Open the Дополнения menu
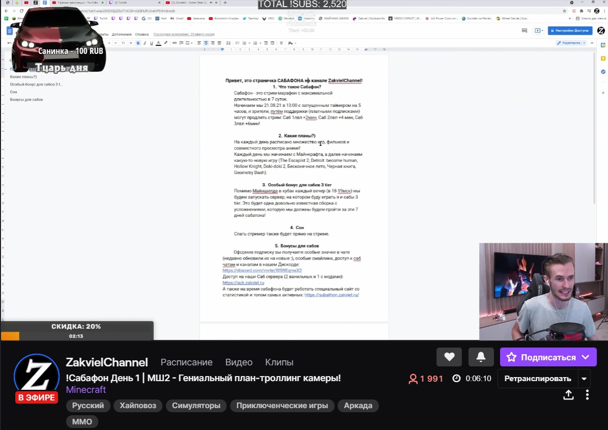The height and width of the screenshot is (430, 608). (122, 35)
